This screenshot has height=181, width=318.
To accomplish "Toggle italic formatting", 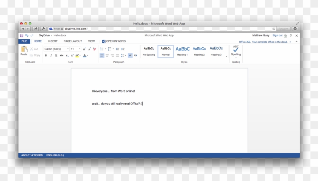I will [51, 55].
